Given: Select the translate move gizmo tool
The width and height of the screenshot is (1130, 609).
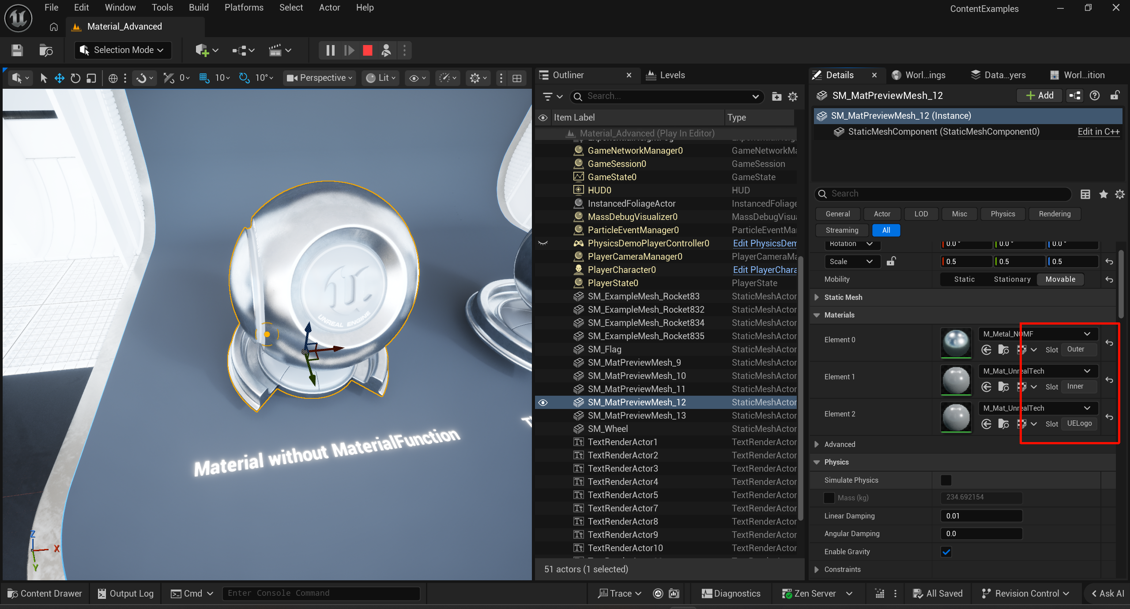Looking at the screenshot, I should pos(59,78).
